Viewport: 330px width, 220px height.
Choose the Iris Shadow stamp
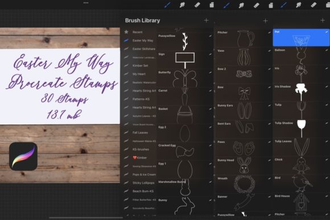tap(302, 93)
